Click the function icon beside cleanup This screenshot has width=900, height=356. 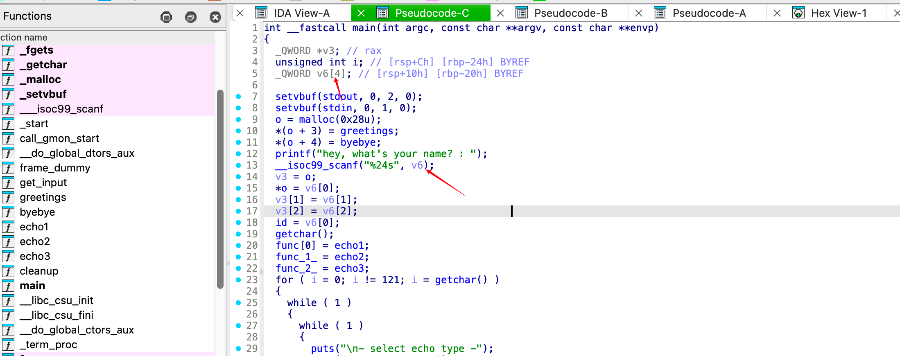click(8, 271)
